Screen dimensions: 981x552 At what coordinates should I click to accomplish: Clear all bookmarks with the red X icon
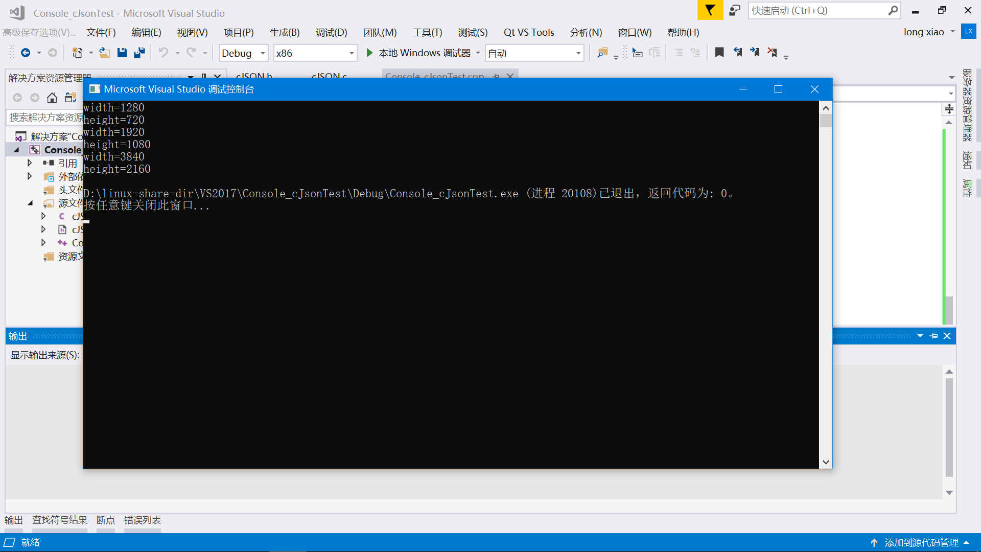[x=772, y=52]
